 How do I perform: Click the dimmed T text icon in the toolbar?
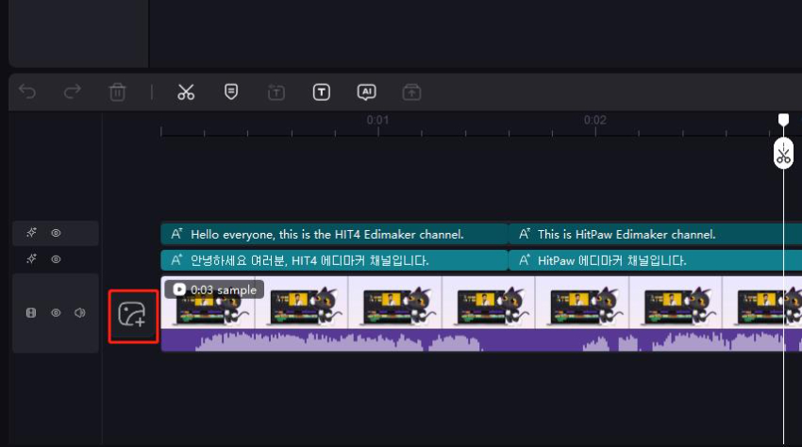point(276,92)
